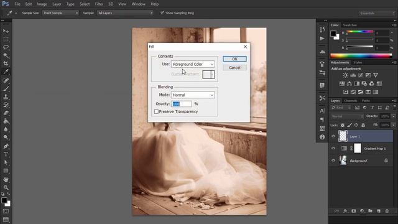The width and height of the screenshot is (398, 224).
Task: Select the Pen tool
Action: (x=6, y=146)
